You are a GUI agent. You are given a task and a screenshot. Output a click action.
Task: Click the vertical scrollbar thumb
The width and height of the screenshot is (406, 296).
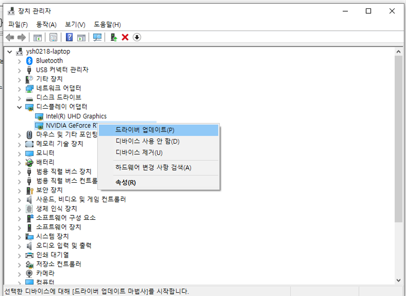click(398, 139)
